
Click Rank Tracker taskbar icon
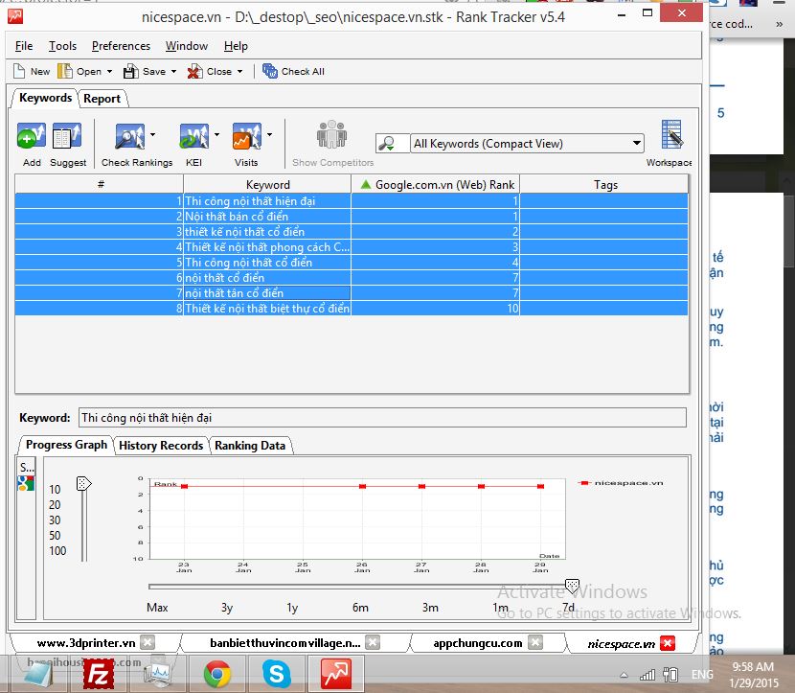tap(335, 674)
